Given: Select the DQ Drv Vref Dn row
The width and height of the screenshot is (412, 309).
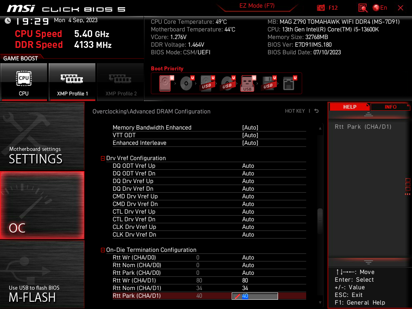Looking at the screenshot, I should tap(209, 189).
